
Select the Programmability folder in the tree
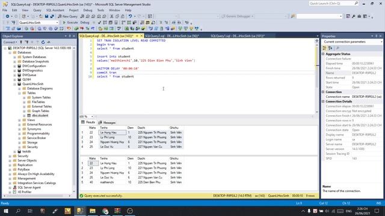pyautogui.click(x=38, y=133)
